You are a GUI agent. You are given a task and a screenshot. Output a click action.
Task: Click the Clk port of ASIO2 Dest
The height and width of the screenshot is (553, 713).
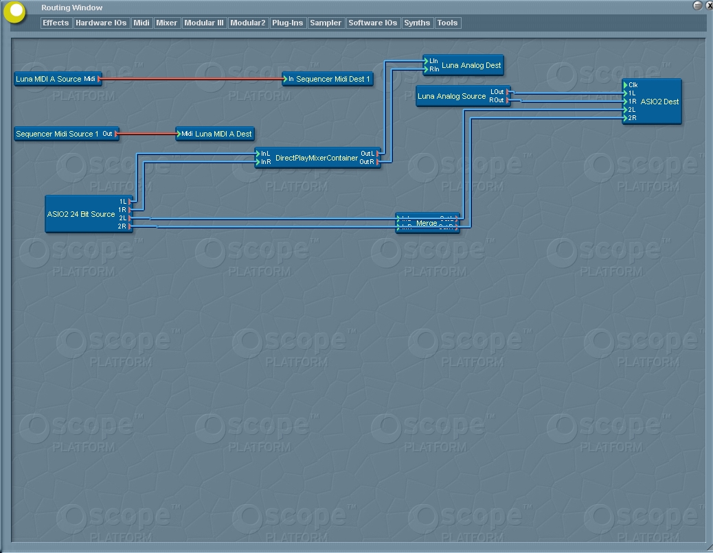pyautogui.click(x=626, y=85)
